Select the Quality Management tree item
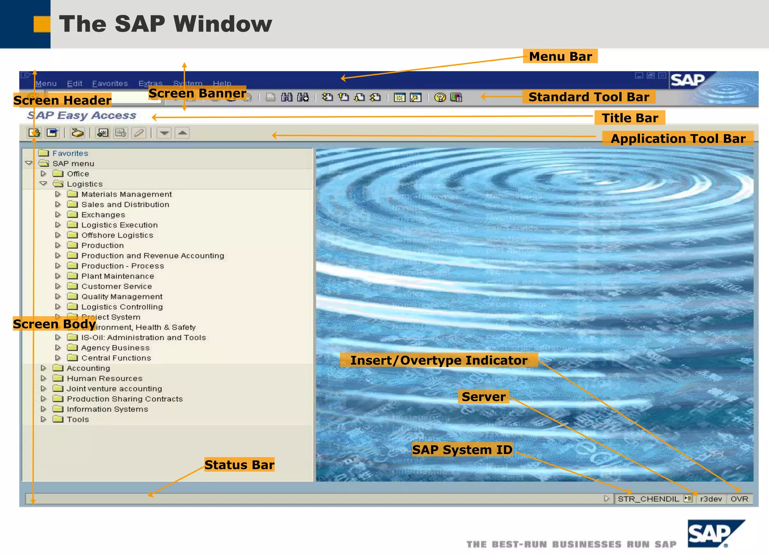The width and height of the screenshot is (769, 554). click(122, 296)
